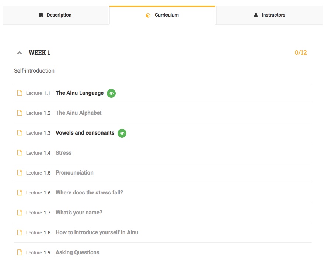This screenshot has width=328, height=262.
Task: Click the document icon beside Lecture 1.9
Action: pos(20,252)
